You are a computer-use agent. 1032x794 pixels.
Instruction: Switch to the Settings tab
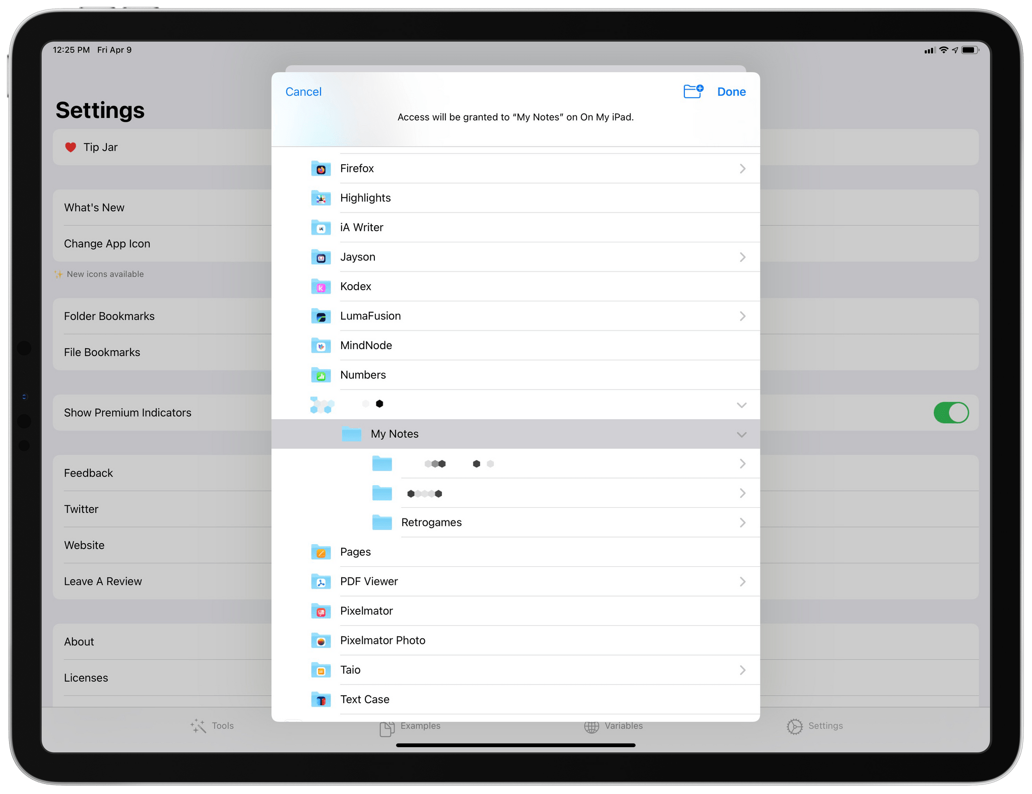815,726
